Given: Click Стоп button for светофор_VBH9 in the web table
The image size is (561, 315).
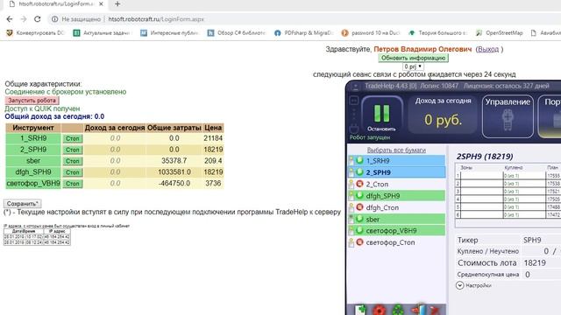Looking at the screenshot, I should tap(72, 184).
